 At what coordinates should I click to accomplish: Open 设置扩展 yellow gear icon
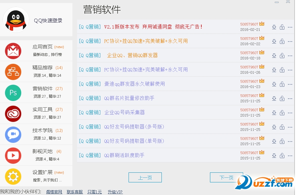pyautogui.click(x=13, y=176)
